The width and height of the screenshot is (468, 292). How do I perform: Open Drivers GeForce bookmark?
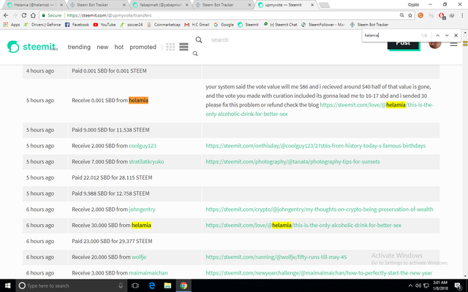point(42,25)
